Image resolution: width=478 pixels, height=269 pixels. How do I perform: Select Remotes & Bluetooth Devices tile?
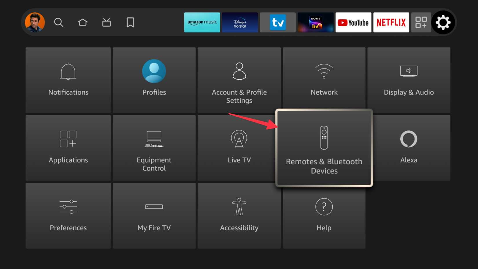coord(324,148)
